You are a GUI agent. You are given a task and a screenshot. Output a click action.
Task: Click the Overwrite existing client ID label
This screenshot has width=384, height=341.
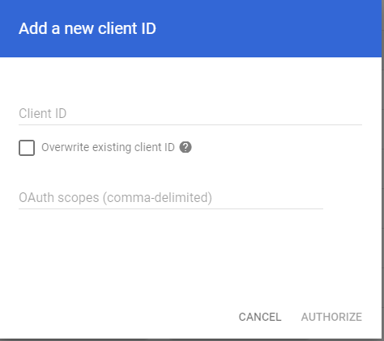[108, 147]
